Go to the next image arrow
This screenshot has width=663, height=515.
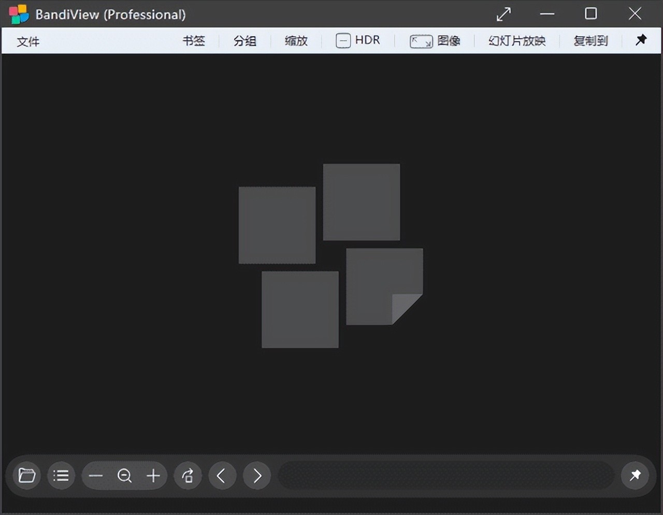tap(257, 475)
